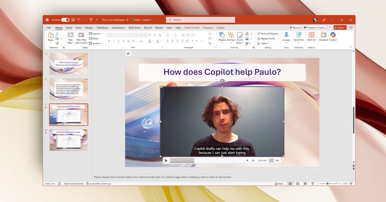Switch to the Insert tab
The height and width of the screenshot is (202, 386).
(69, 28)
